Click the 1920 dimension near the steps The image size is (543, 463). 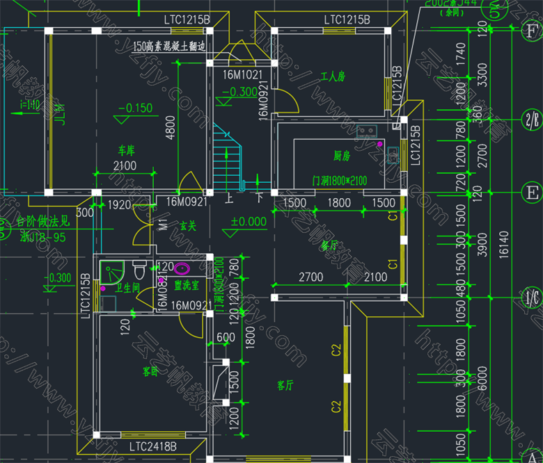[120, 205]
